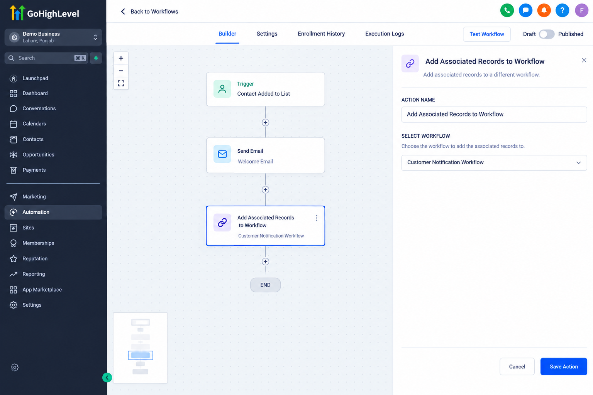Switch to the Builder tab
The image size is (593, 395).
point(227,34)
